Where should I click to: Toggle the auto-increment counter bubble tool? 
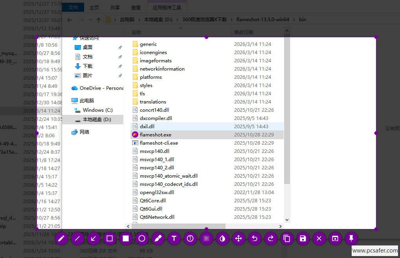pyautogui.click(x=190, y=238)
